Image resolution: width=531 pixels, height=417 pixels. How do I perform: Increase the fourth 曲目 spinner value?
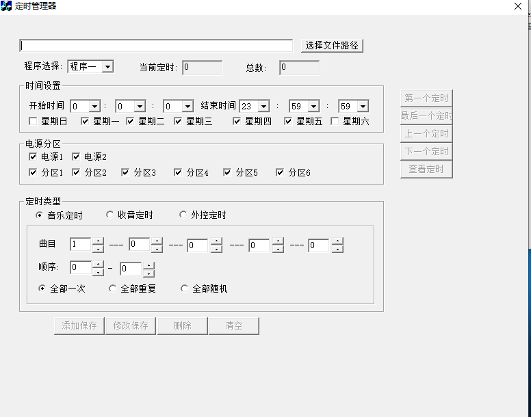click(278, 241)
